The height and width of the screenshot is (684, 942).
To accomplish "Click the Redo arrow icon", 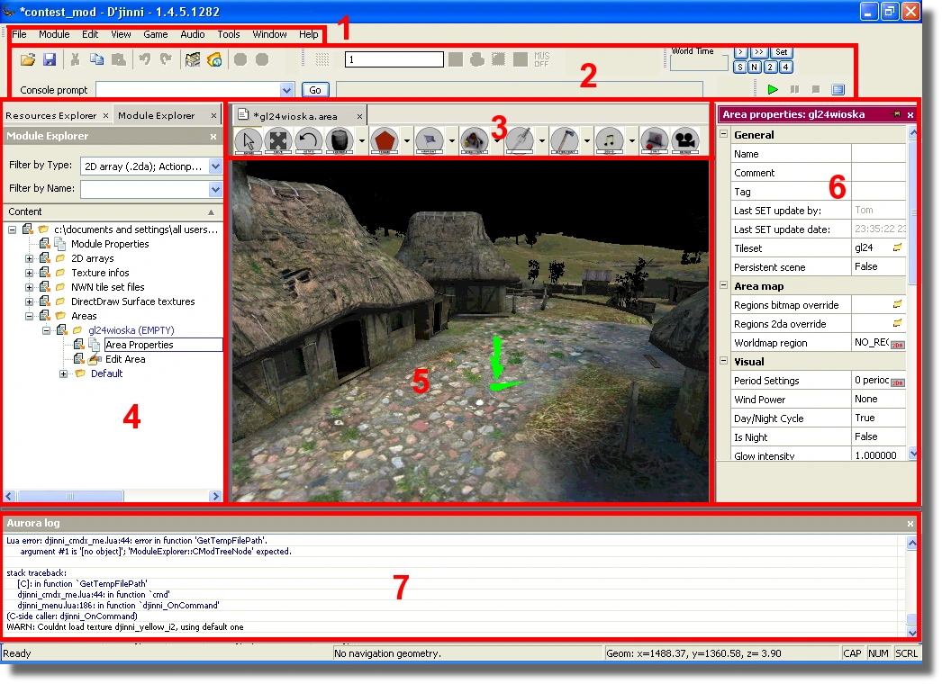I will [166, 59].
